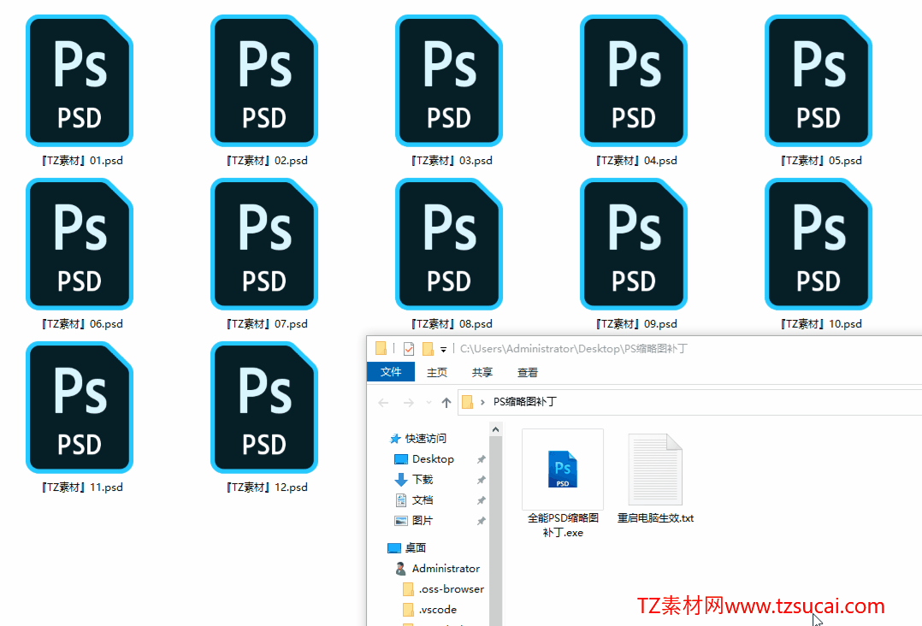This screenshot has width=922, height=626.
Task: Click the Forward navigation arrow
Action: [408, 403]
